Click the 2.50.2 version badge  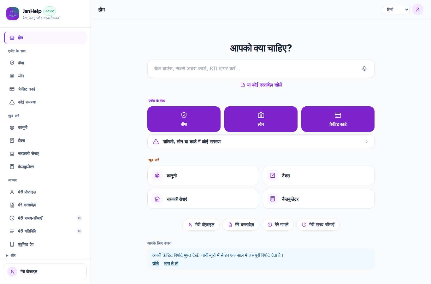click(x=50, y=11)
